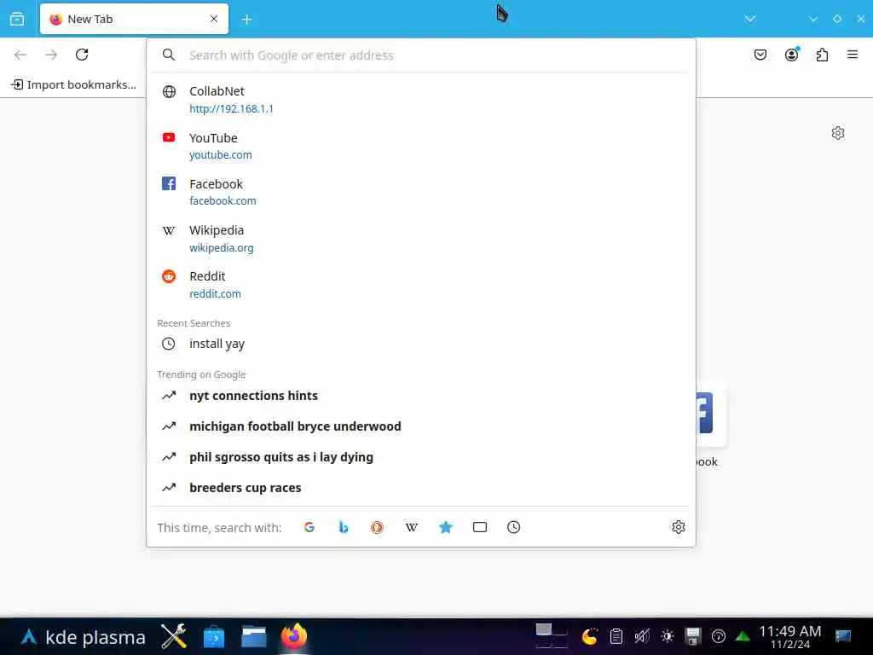
Task: Expand hidden system tray icons arrow
Action: (743, 636)
